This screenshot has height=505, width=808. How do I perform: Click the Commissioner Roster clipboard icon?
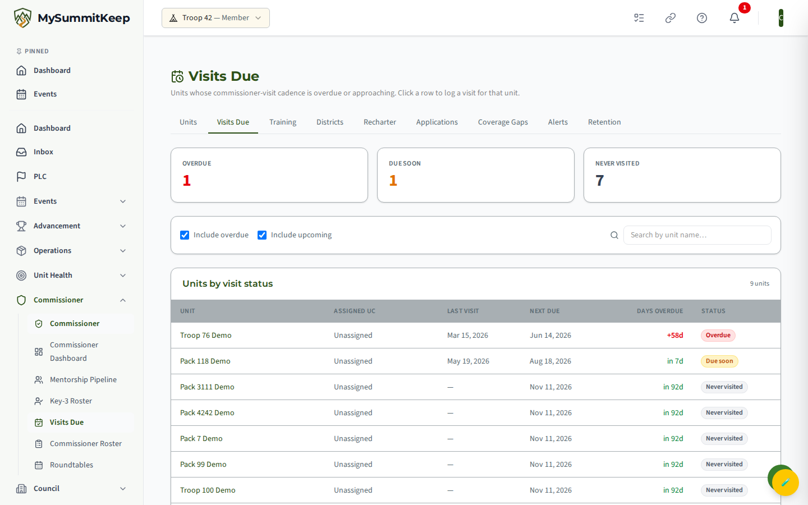coord(39,444)
